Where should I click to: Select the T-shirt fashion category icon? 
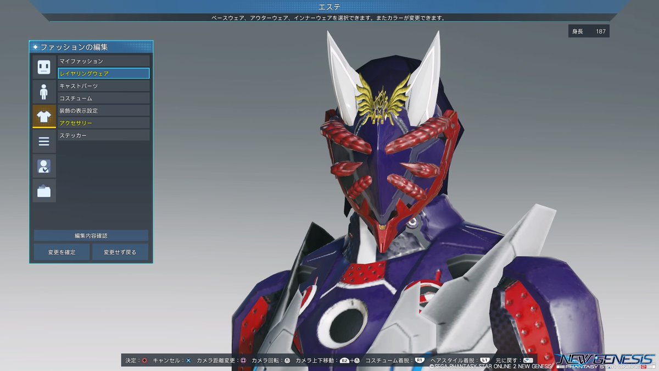coord(44,116)
